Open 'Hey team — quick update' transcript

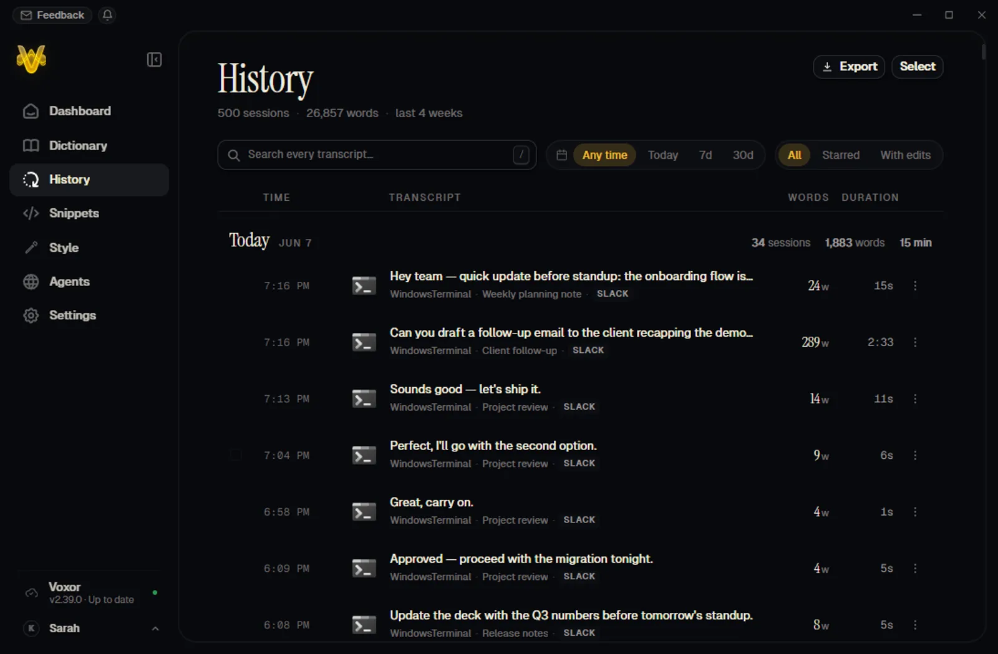[571, 276]
